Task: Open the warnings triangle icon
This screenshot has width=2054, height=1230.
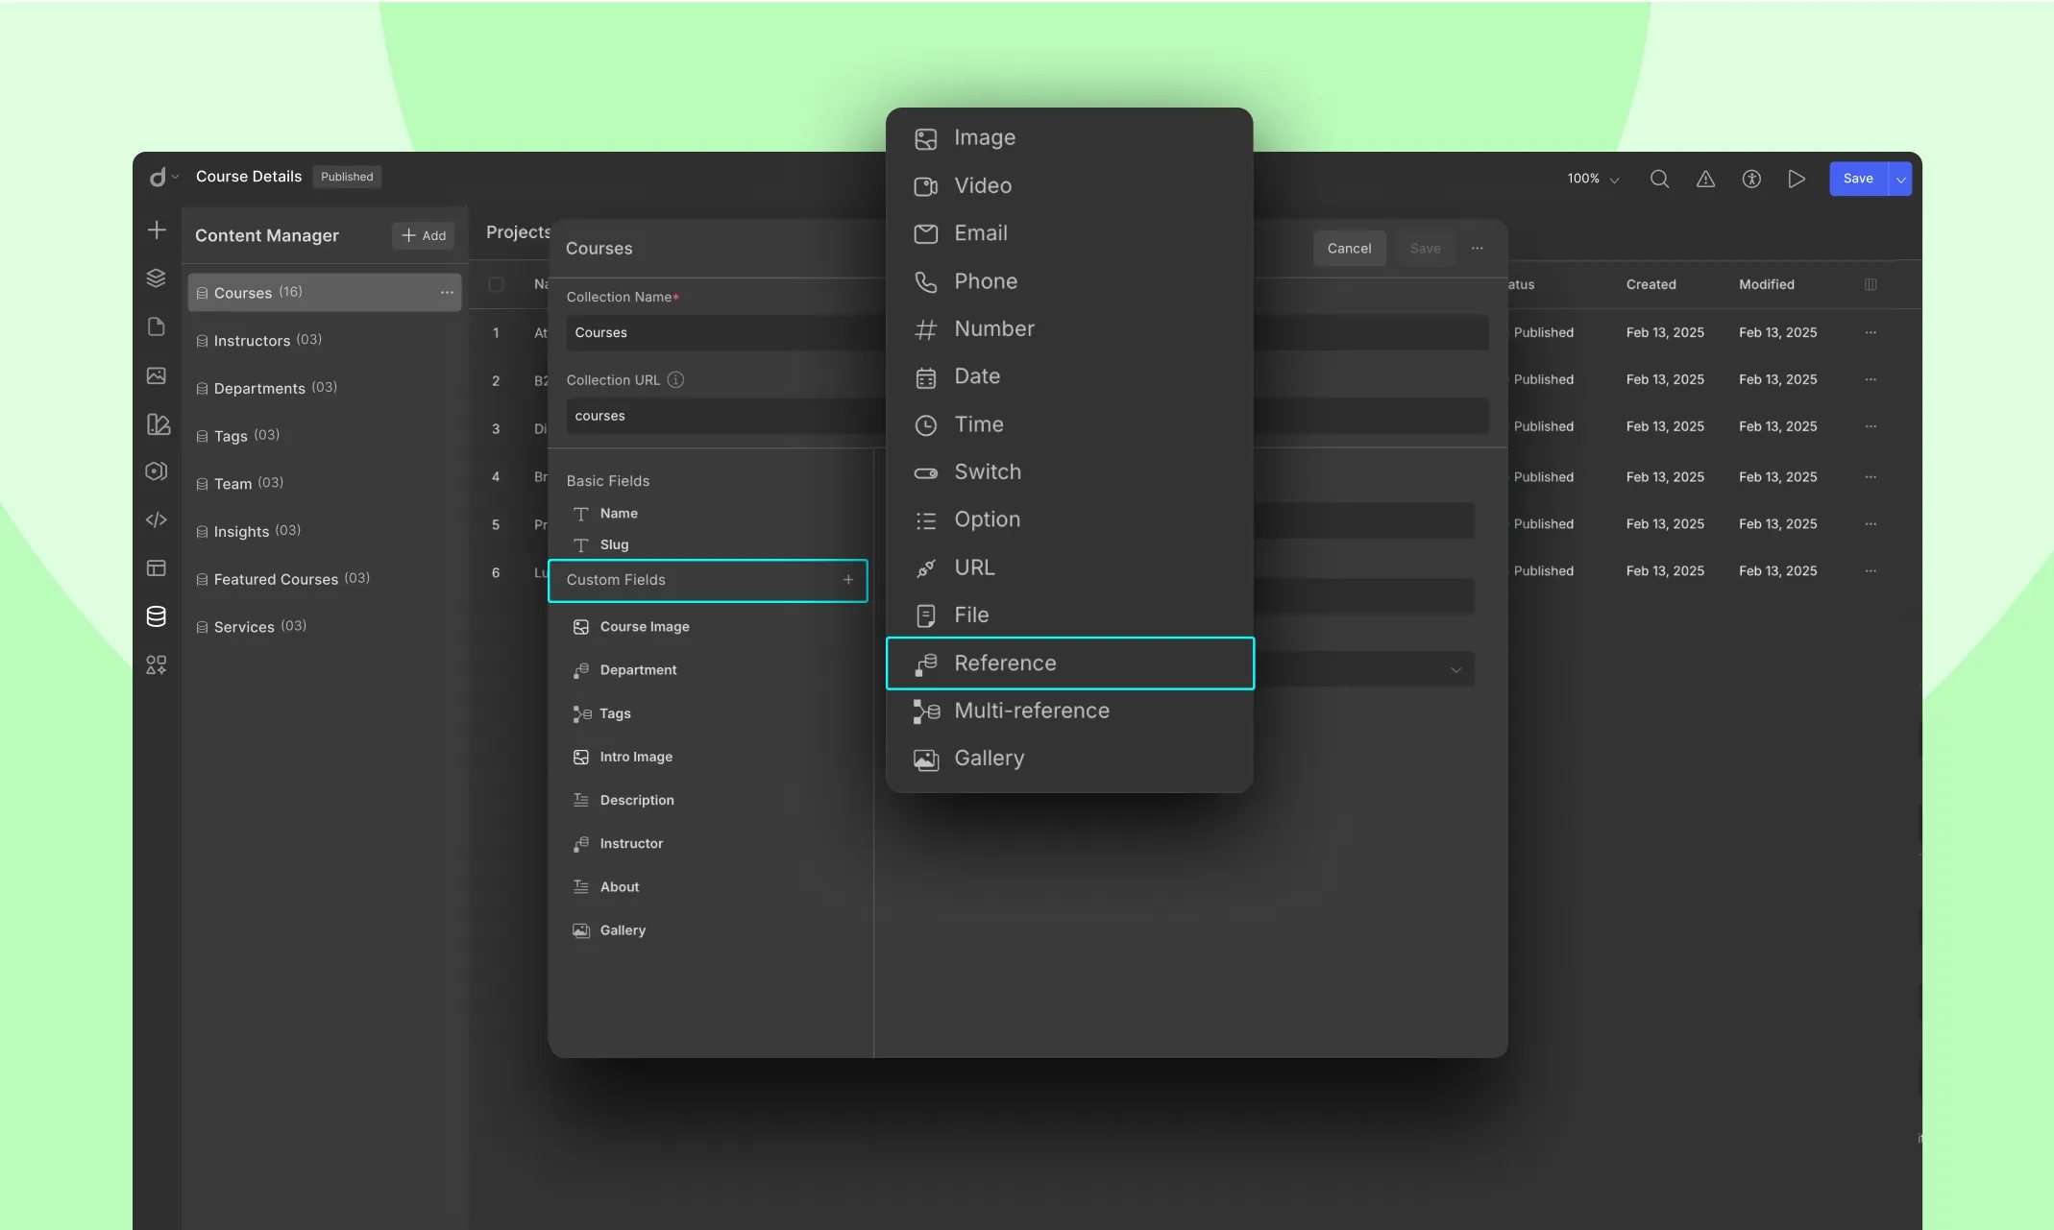Action: 1705,179
